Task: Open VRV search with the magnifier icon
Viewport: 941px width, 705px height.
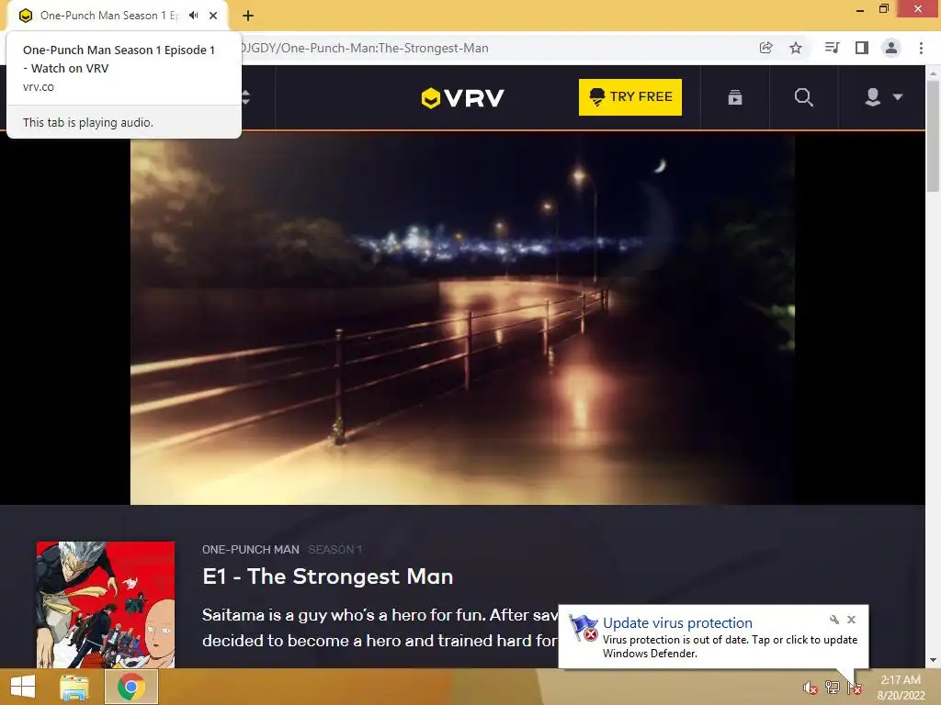Action: pos(803,97)
